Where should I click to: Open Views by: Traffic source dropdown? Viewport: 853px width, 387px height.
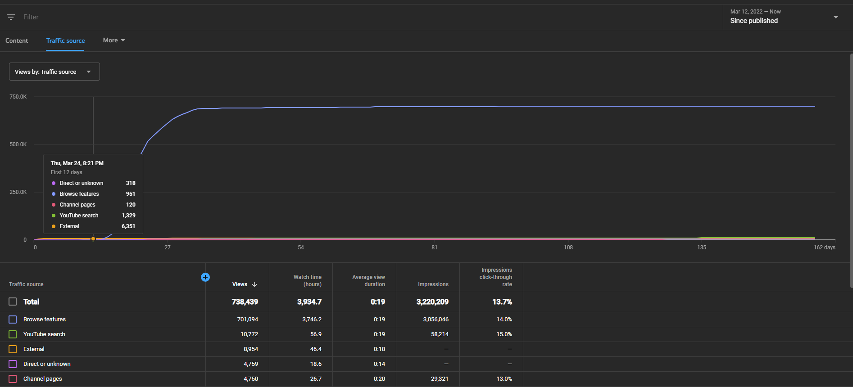(x=54, y=72)
